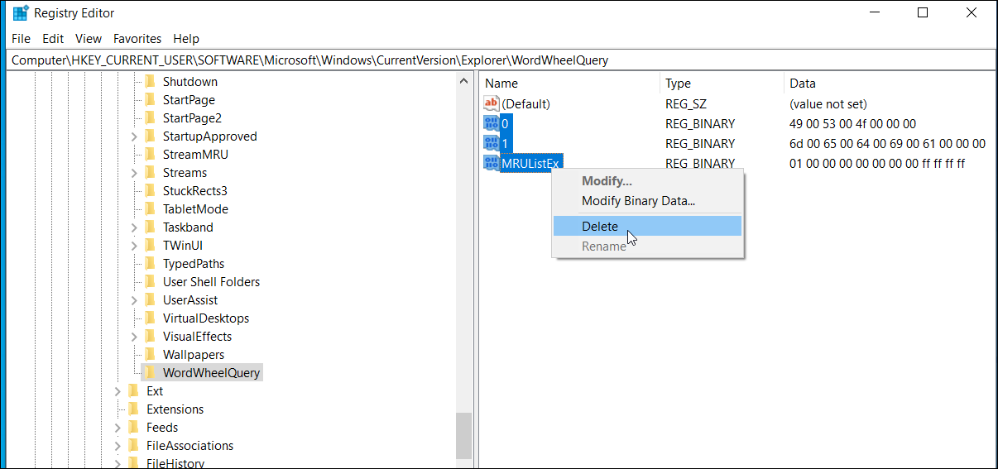This screenshot has height=469, width=998.
Task: Click the data cell 49 00 53 00 4f 00 00 00
Action: (x=852, y=123)
